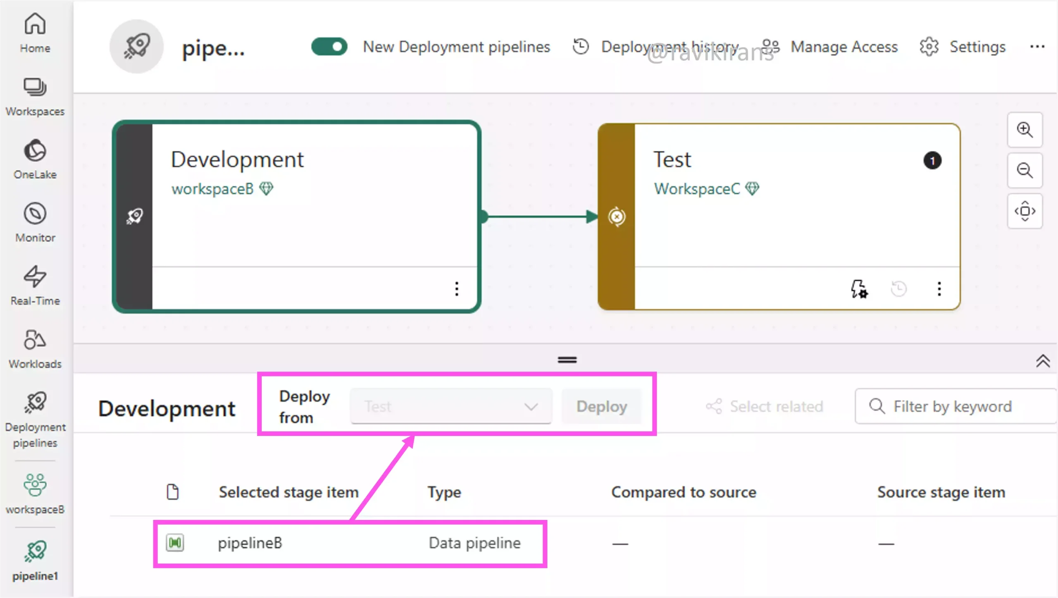Viewport: 1058px width, 598px height.
Task: Click the Data pipeline type cell
Action: pyautogui.click(x=474, y=543)
